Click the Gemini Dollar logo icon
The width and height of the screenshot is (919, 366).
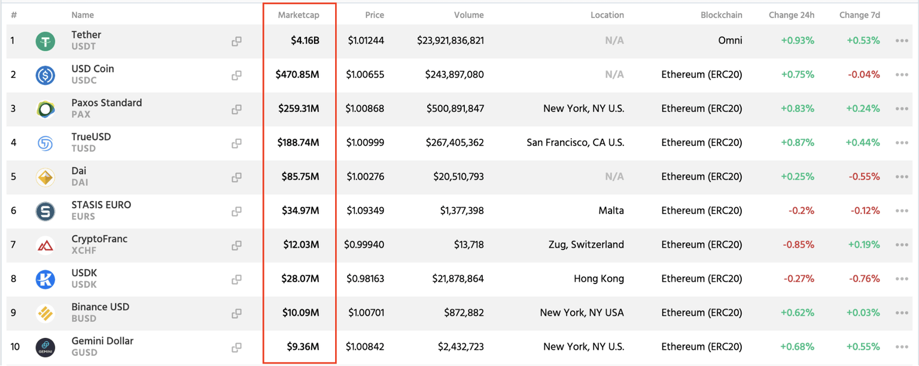click(x=45, y=347)
